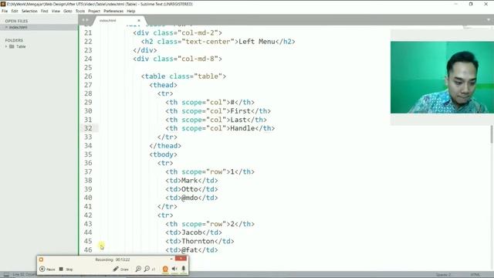Image resolution: width=494 pixels, height=278 pixels.
Task: Close the recording toolbar with red X
Action: click(181, 259)
